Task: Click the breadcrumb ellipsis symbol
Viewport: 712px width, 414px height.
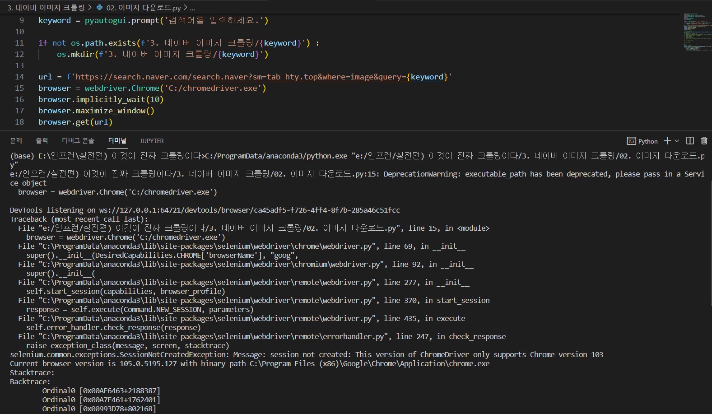Action: [x=192, y=8]
